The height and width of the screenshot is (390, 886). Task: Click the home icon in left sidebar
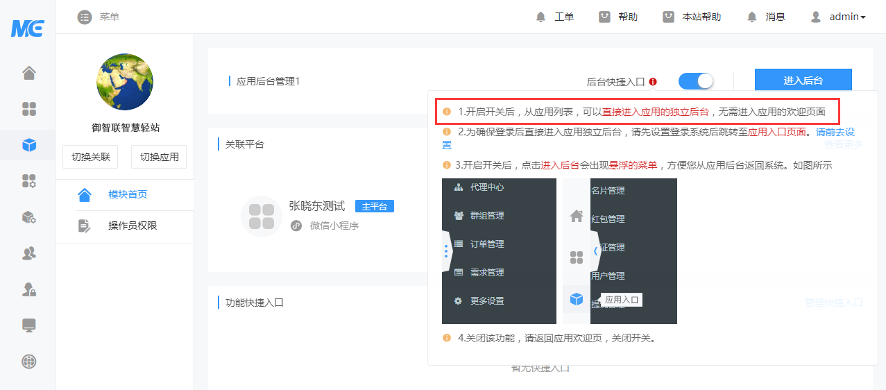pyautogui.click(x=28, y=73)
